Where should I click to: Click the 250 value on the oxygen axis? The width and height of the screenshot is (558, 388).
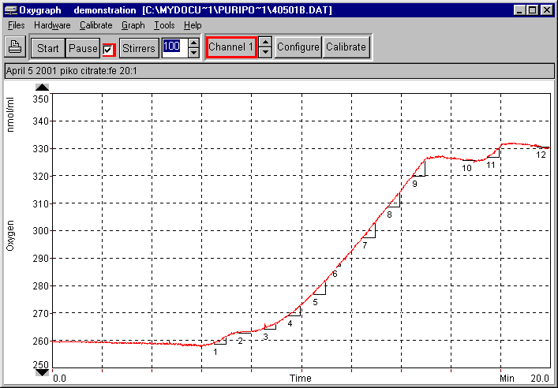40,365
